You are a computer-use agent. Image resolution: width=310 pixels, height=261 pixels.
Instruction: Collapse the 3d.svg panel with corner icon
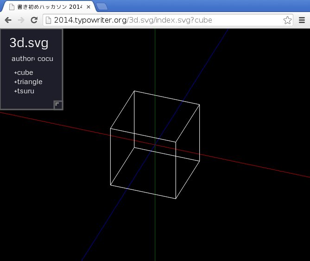58,105
